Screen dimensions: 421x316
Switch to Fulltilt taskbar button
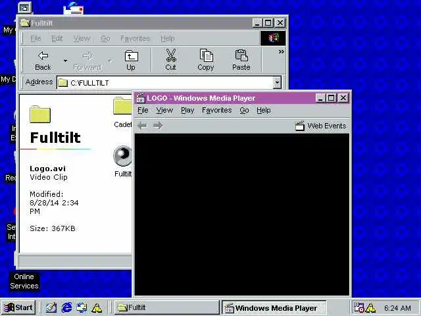(166, 307)
